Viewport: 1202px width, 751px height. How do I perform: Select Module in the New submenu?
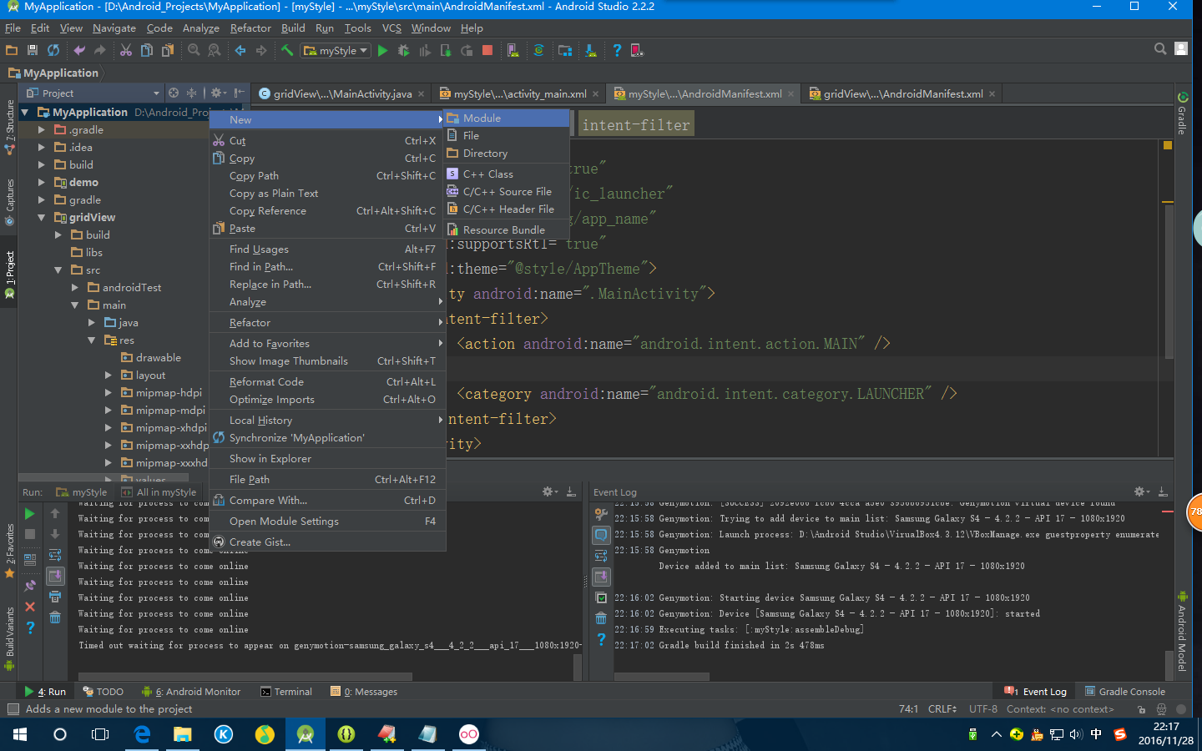[x=507, y=118]
